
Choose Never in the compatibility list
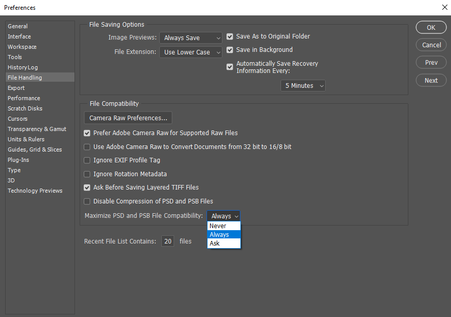[224, 226]
